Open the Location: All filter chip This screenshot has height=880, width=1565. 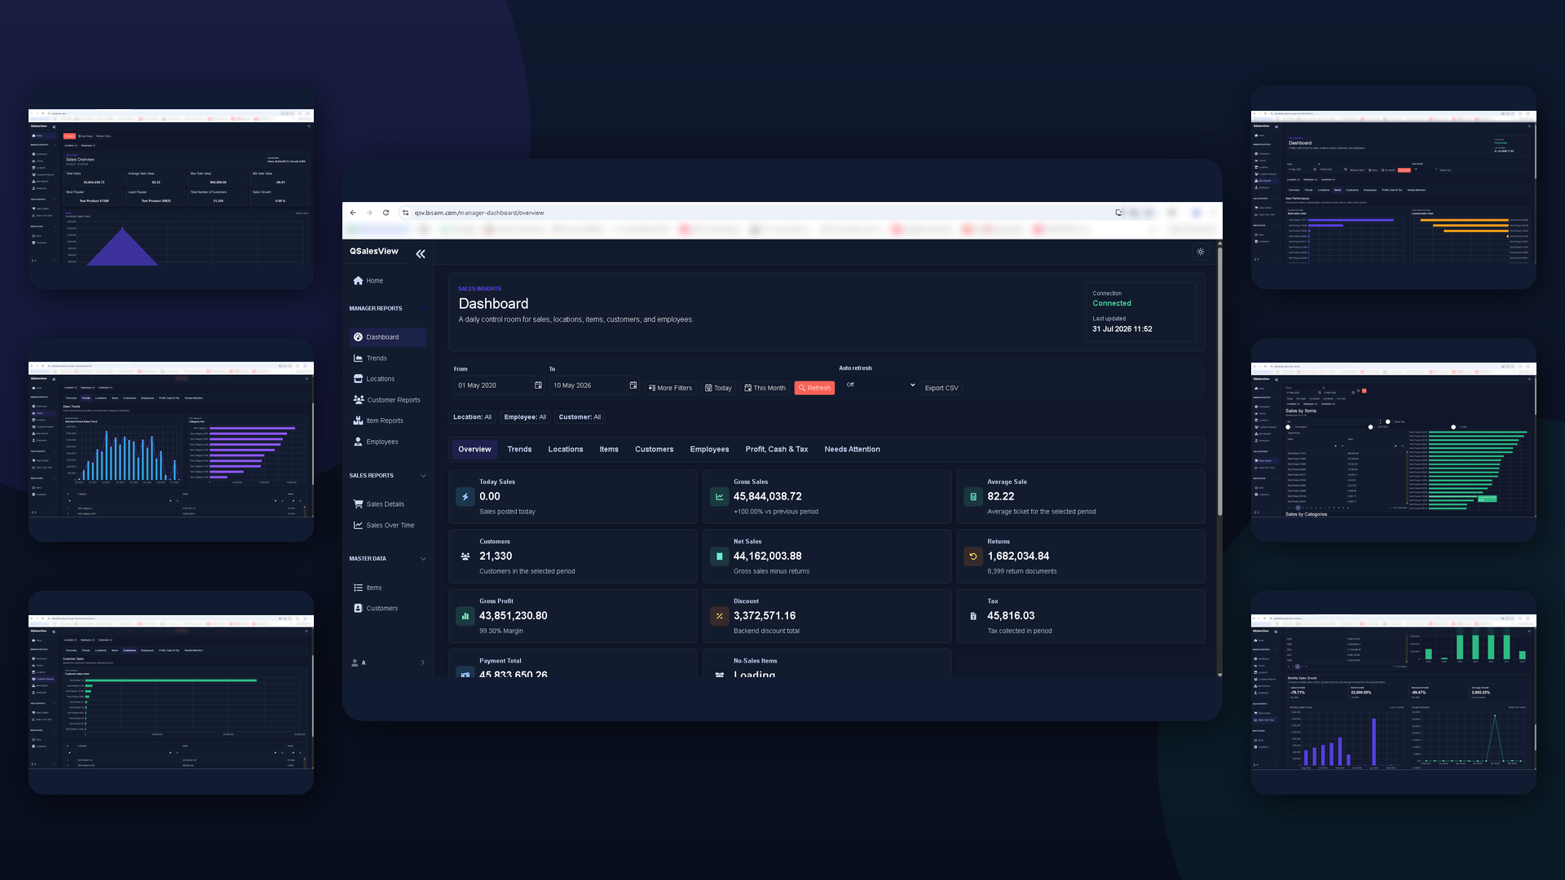tap(473, 417)
